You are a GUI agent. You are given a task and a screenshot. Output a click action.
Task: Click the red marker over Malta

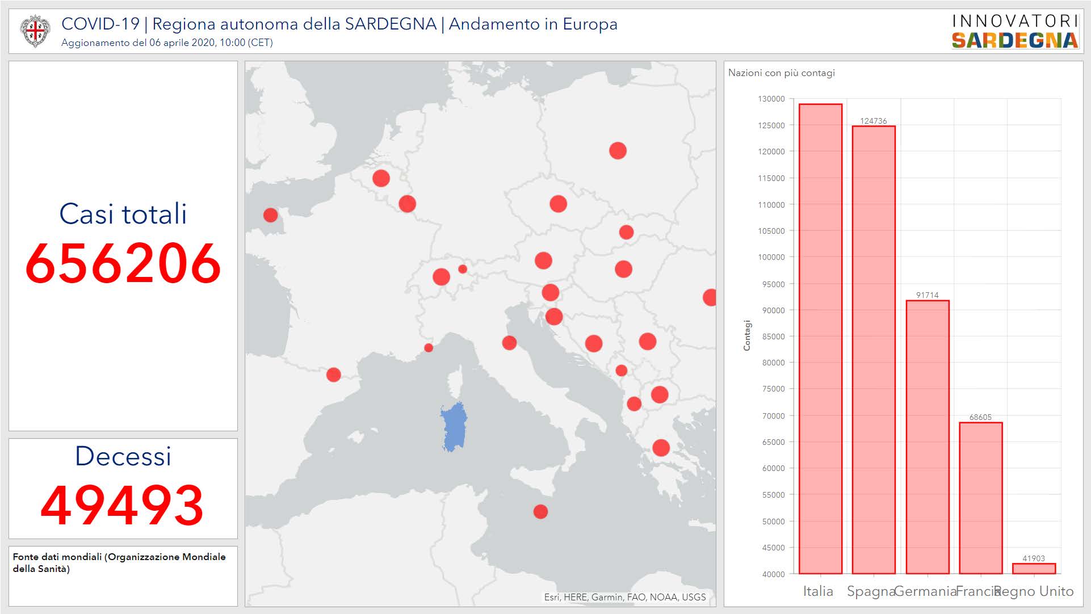(540, 512)
